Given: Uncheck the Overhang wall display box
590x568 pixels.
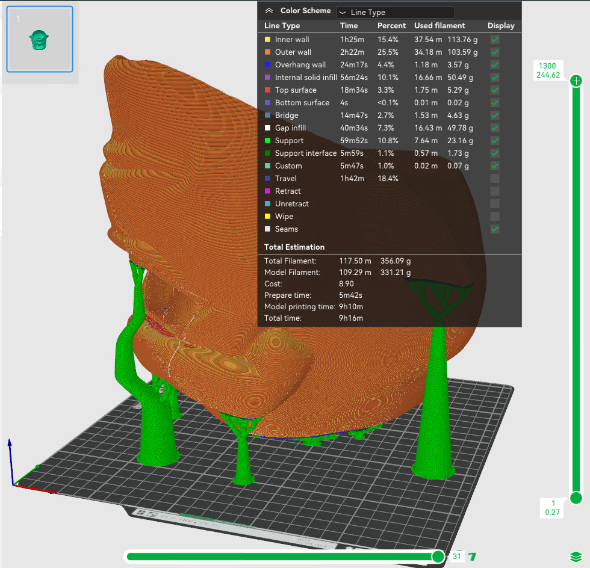Looking at the screenshot, I should coord(495,65).
